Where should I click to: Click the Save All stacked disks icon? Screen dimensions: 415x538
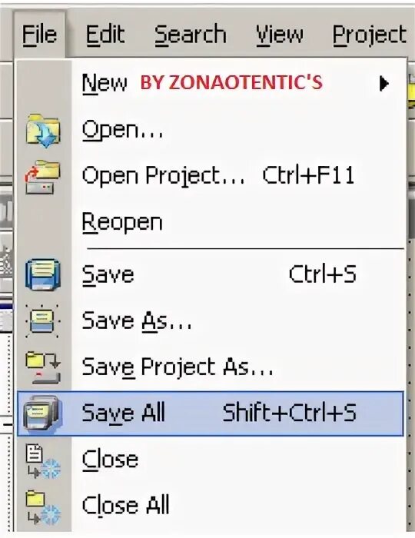(x=43, y=413)
